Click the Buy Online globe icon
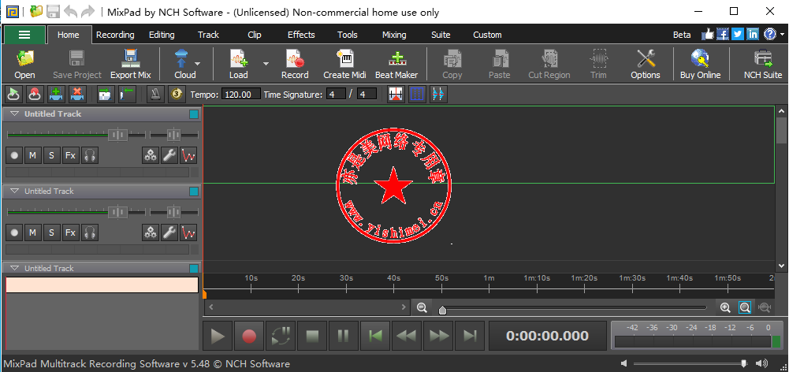 700,65
